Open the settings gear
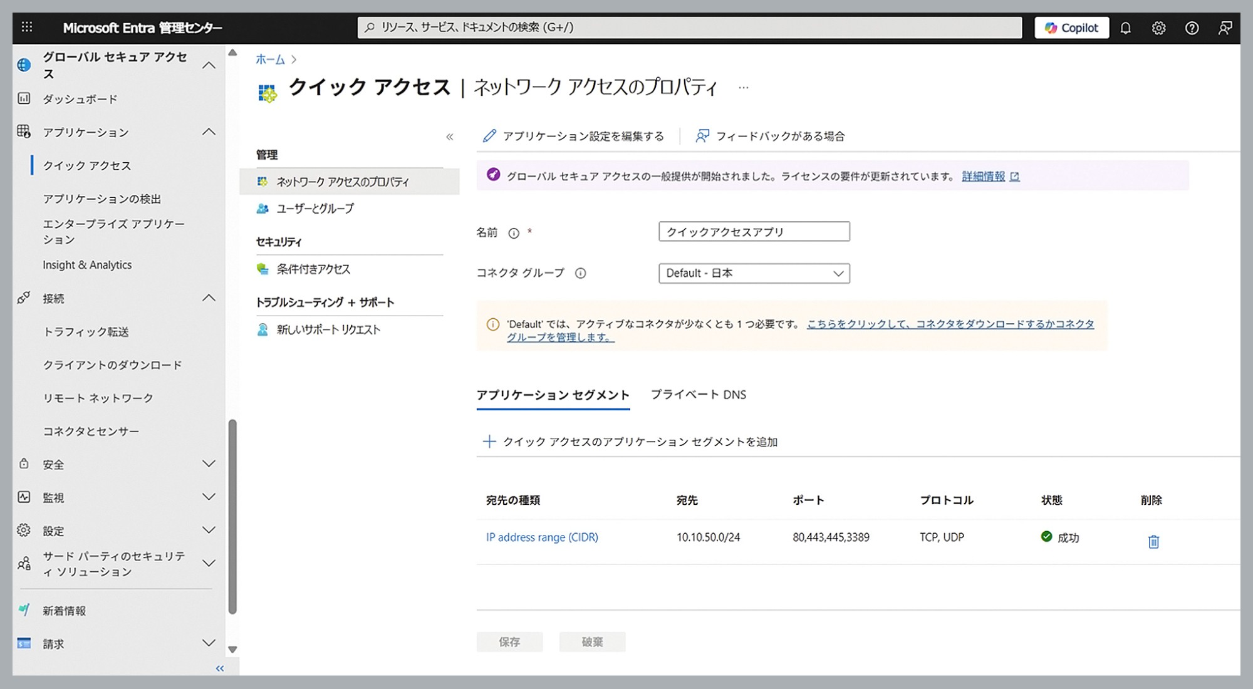The width and height of the screenshot is (1253, 689). click(1158, 28)
